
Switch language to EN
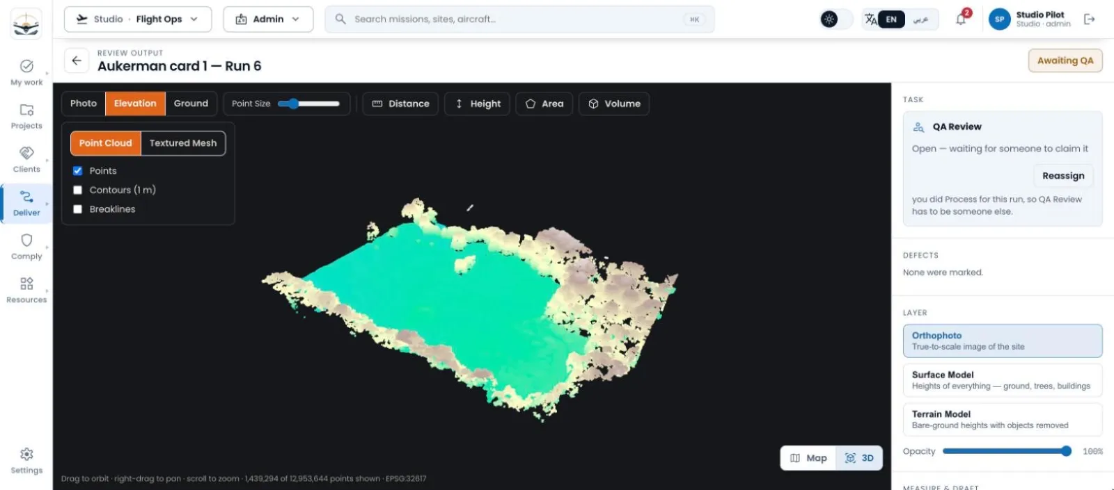(891, 19)
